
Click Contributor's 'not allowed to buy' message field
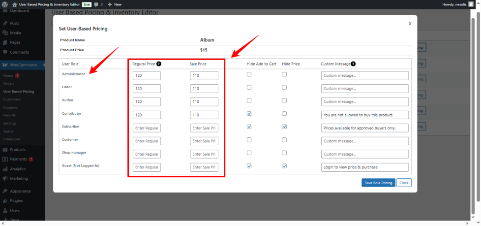[365, 115]
